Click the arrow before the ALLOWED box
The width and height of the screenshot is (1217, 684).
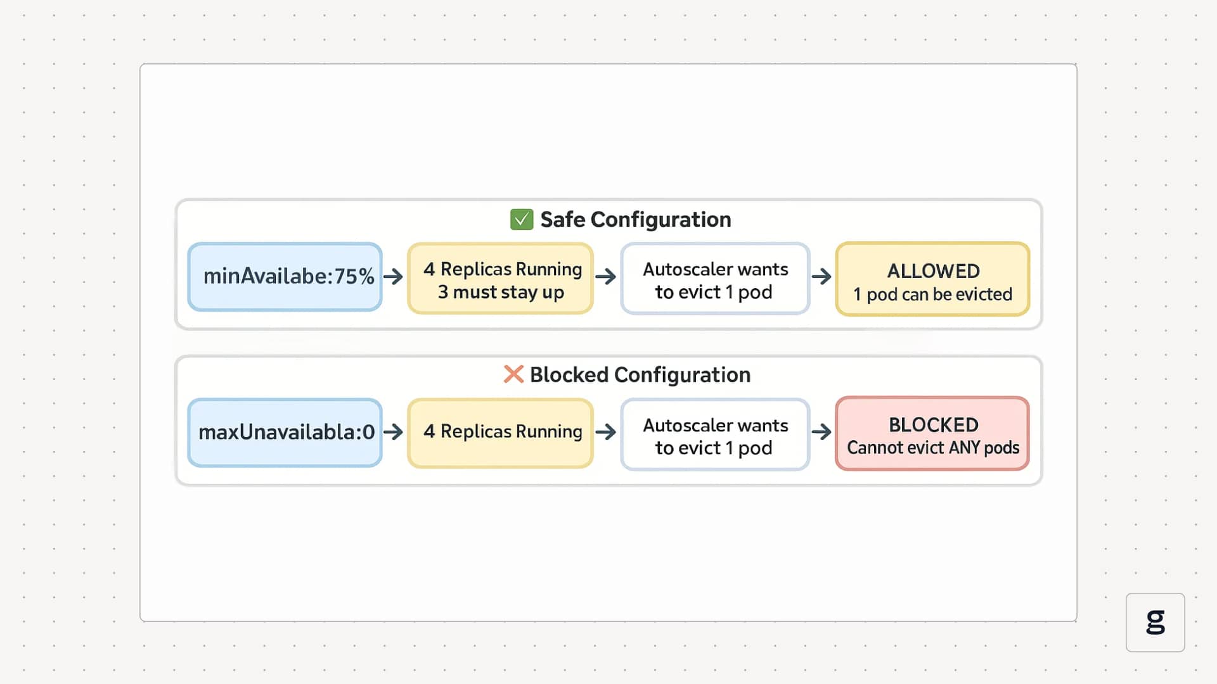[x=821, y=277]
